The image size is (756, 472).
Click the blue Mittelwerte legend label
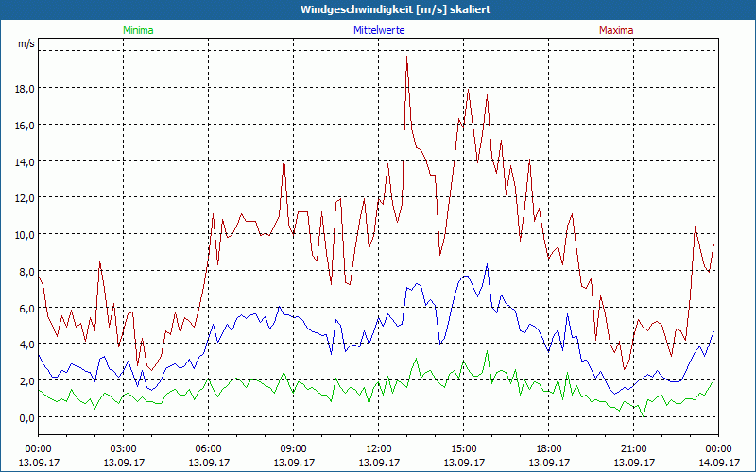tap(379, 30)
